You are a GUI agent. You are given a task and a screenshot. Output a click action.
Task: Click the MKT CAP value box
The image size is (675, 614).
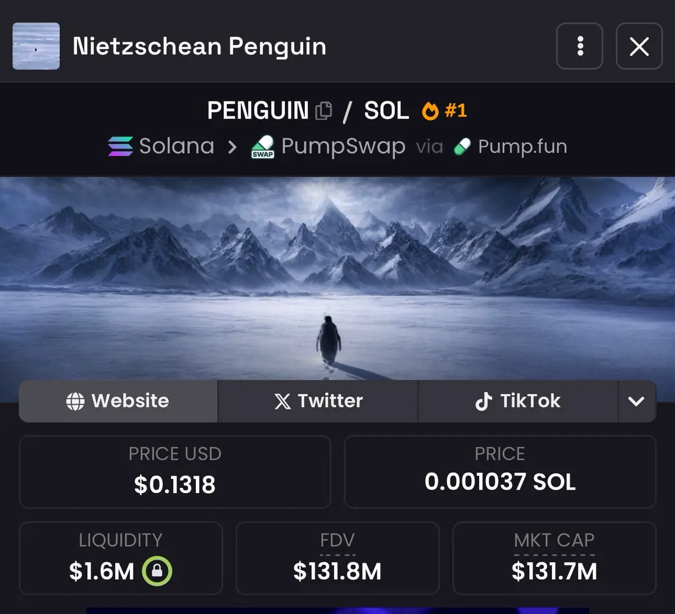pos(554,558)
